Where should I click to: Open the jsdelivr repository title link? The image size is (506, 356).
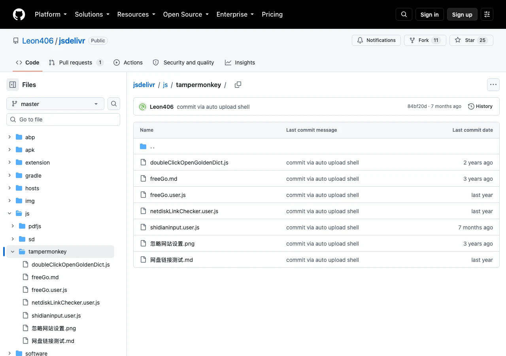tap(72, 41)
